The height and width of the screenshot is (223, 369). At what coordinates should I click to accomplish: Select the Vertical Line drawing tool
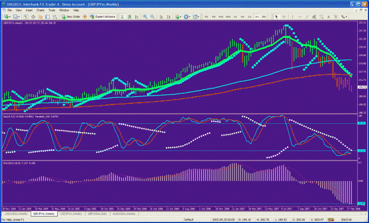[292, 17]
